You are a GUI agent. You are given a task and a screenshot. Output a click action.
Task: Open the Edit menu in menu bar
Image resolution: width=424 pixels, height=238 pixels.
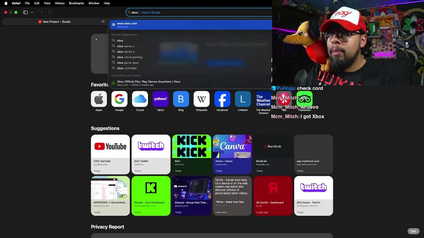pyautogui.click(x=37, y=3)
